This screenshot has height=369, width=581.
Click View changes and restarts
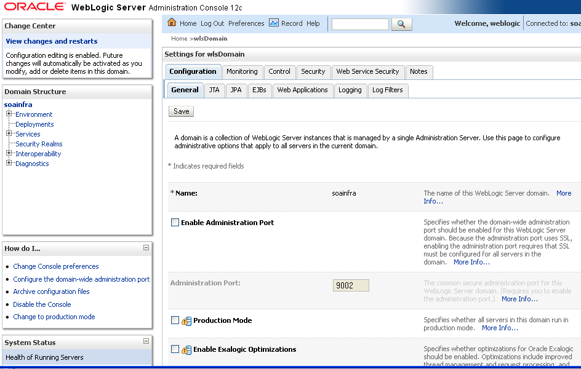(x=52, y=41)
